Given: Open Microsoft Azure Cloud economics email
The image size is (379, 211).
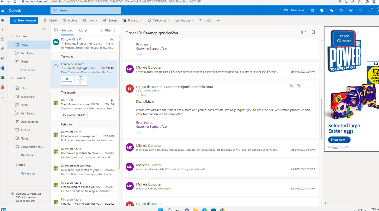Looking at the screenshot, I should [84, 136].
